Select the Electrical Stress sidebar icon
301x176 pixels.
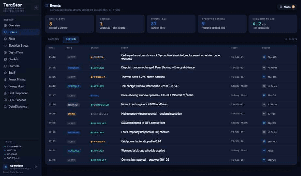[x=5, y=46]
